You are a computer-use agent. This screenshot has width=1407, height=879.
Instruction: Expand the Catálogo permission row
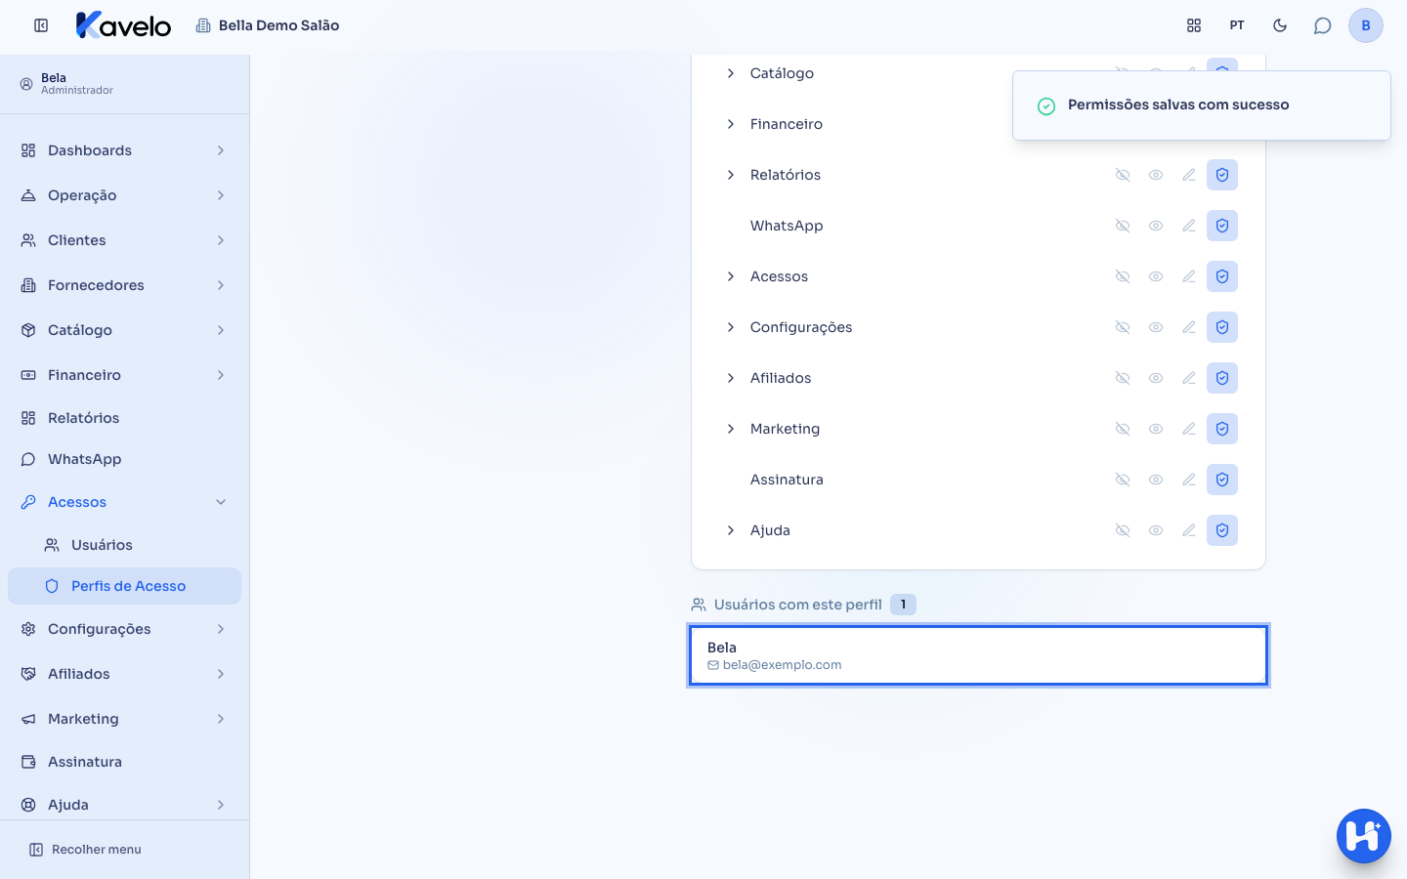[731, 73]
